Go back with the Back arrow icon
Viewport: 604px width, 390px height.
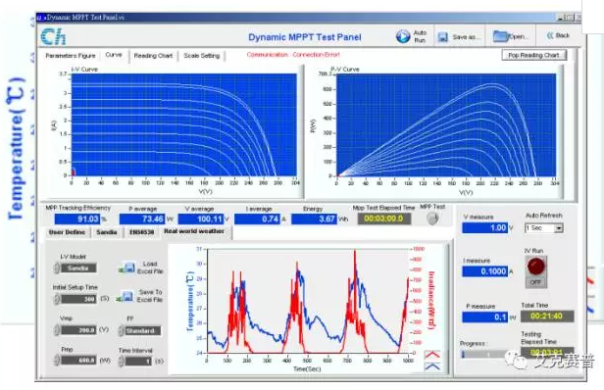[x=550, y=35]
